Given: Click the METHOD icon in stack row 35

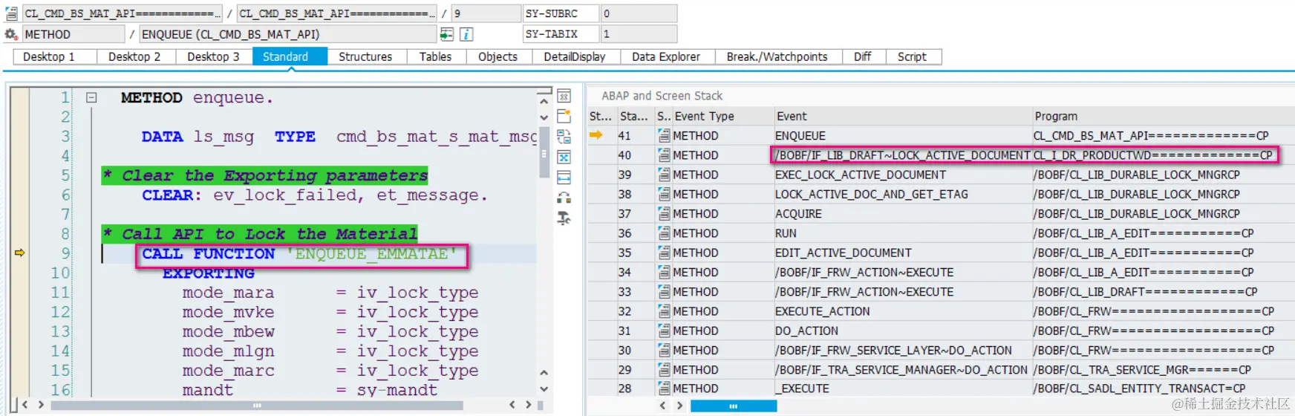Looking at the screenshot, I should [664, 253].
